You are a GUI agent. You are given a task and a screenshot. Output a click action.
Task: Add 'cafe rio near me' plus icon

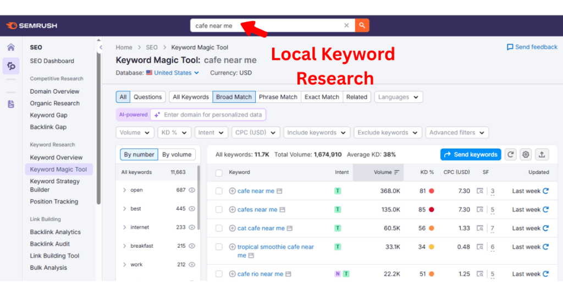[233, 274]
